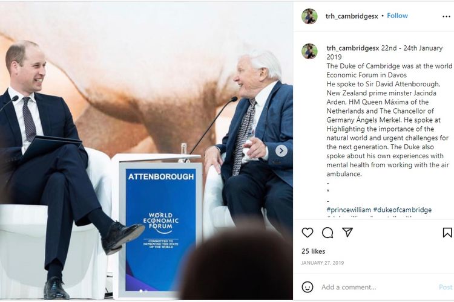View the 25 likes list
The image size is (454, 302).
pyautogui.click(x=314, y=251)
